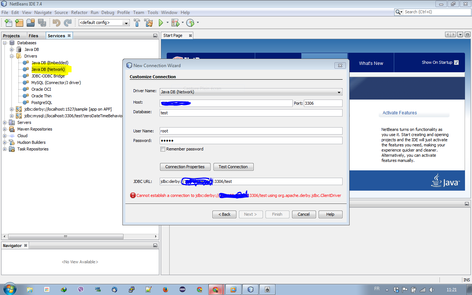Click the Password input field
The height and width of the screenshot is (295, 472).
pos(251,140)
